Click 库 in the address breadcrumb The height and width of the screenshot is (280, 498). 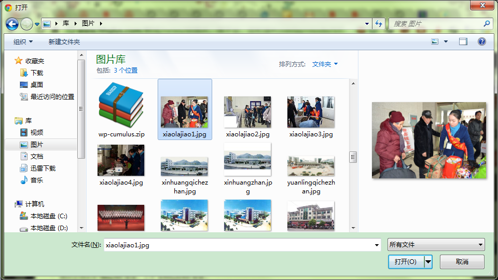66,23
